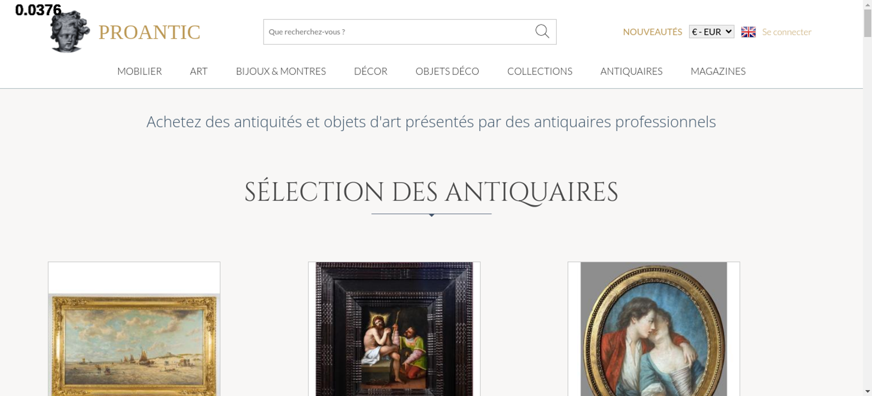Open the Décor menu
This screenshot has height=396, width=872.
coord(371,71)
